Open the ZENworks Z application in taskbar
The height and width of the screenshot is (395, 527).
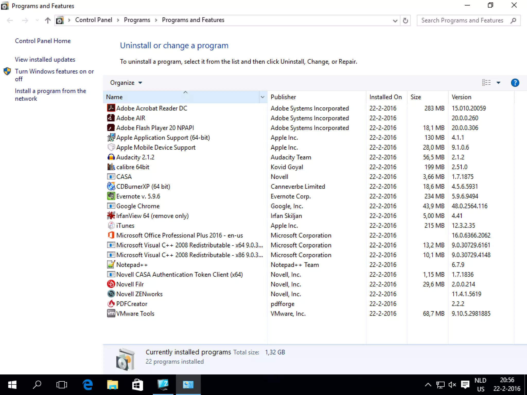click(163, 385)
